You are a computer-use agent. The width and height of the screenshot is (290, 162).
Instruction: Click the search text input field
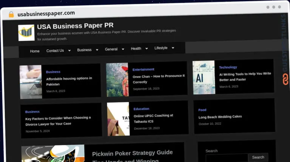[227, 158]
